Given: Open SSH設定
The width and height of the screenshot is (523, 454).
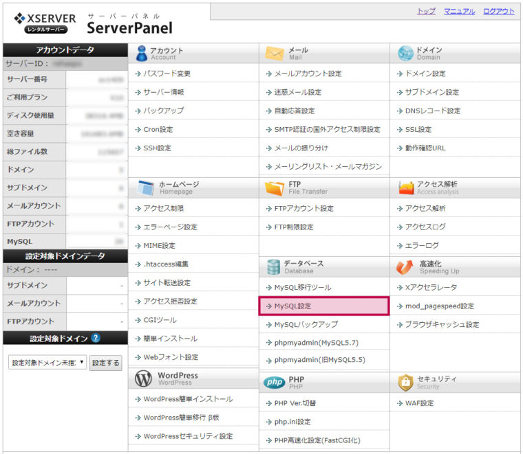Looking at the screenshot, I should point(157,148).
